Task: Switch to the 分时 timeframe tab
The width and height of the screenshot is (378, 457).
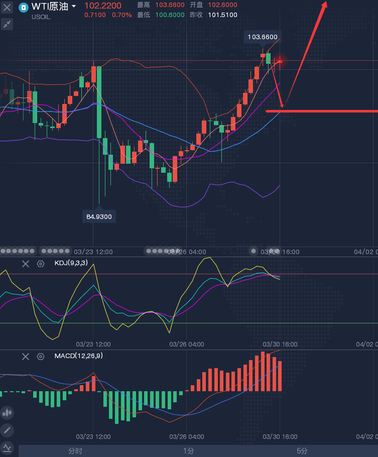Action: (75, 451)
